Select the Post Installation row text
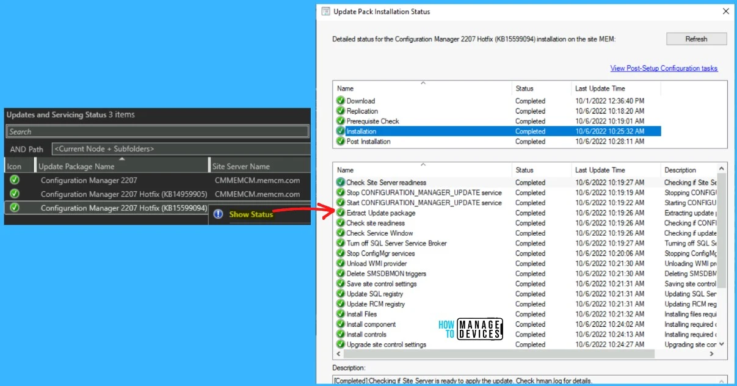The width and height of the screenshot is (737, 386). coord(368,141)
